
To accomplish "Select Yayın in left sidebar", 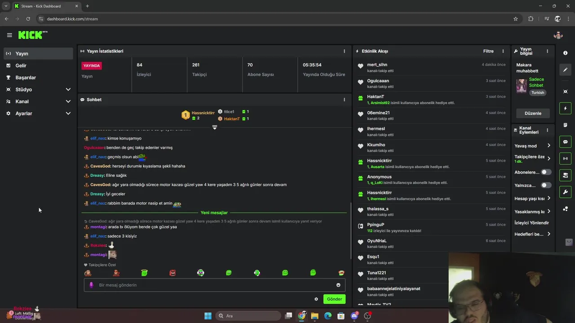I will [x=38, y=53].
